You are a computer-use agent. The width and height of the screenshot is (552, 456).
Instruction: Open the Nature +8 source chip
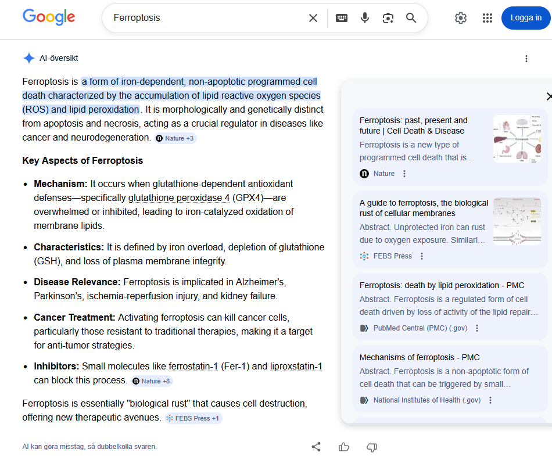coord(152,381)
